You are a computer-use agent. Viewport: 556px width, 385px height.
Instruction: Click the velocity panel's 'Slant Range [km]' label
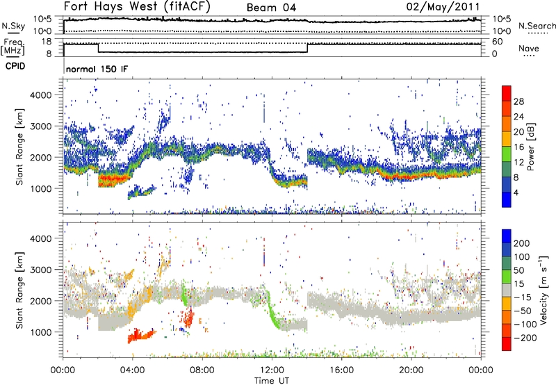(x=19, y=290)
